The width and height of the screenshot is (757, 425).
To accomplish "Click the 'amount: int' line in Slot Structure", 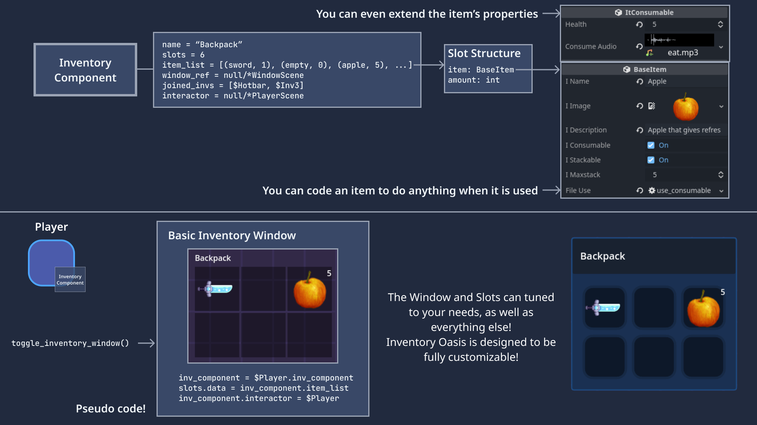I will click(x=474, y=80).
